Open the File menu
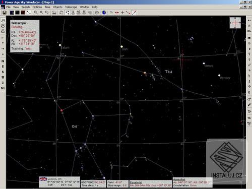Image resolution: width=252 pixels, height=189 pixels. click(x=8, y=7)
